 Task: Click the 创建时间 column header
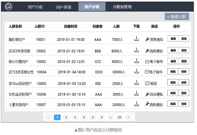[71, 26]
